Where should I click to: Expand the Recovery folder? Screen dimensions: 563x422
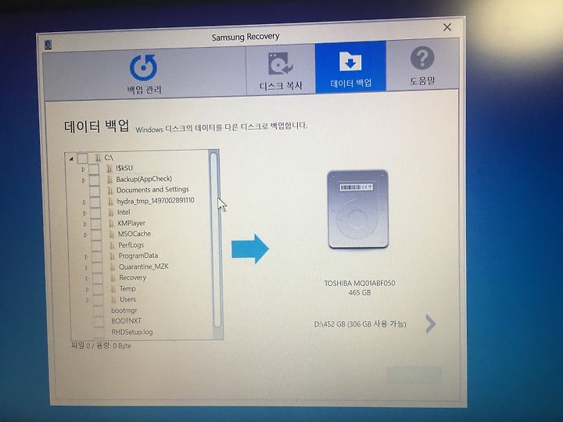point(87,278)
